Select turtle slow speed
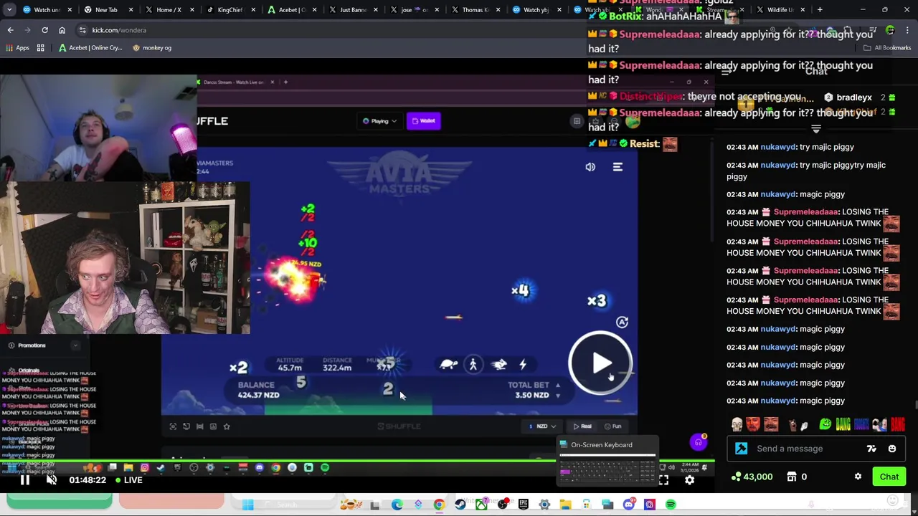This screenshot has height=516, width=918. (448, 365)
